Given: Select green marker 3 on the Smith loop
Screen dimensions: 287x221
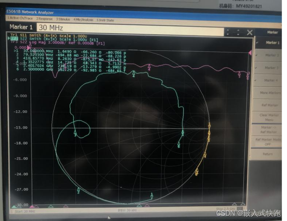Looking at the screenshot, I should 75,133.
